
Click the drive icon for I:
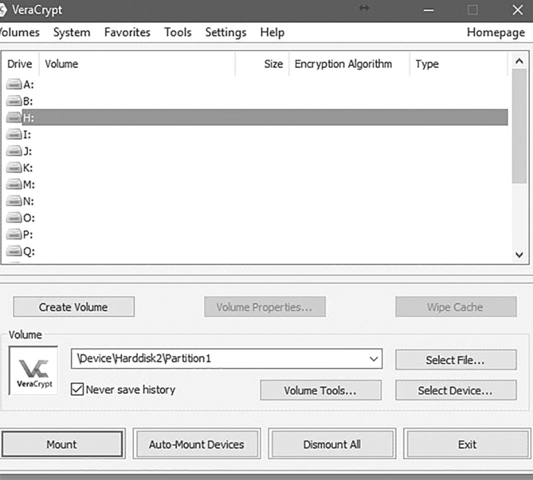tap(14, 135)
